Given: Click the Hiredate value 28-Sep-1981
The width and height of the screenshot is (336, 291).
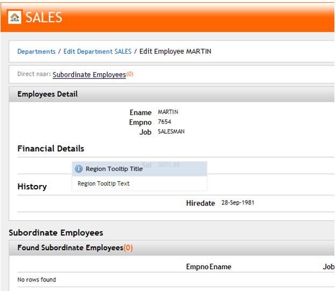Looking at the screenshot, I should click(x=237, y=203).
